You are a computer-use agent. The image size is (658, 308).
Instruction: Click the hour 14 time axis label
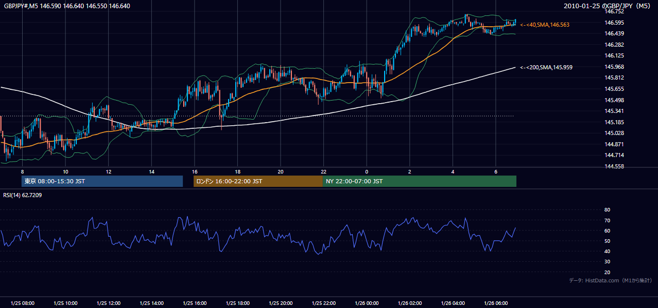[151, 171]
